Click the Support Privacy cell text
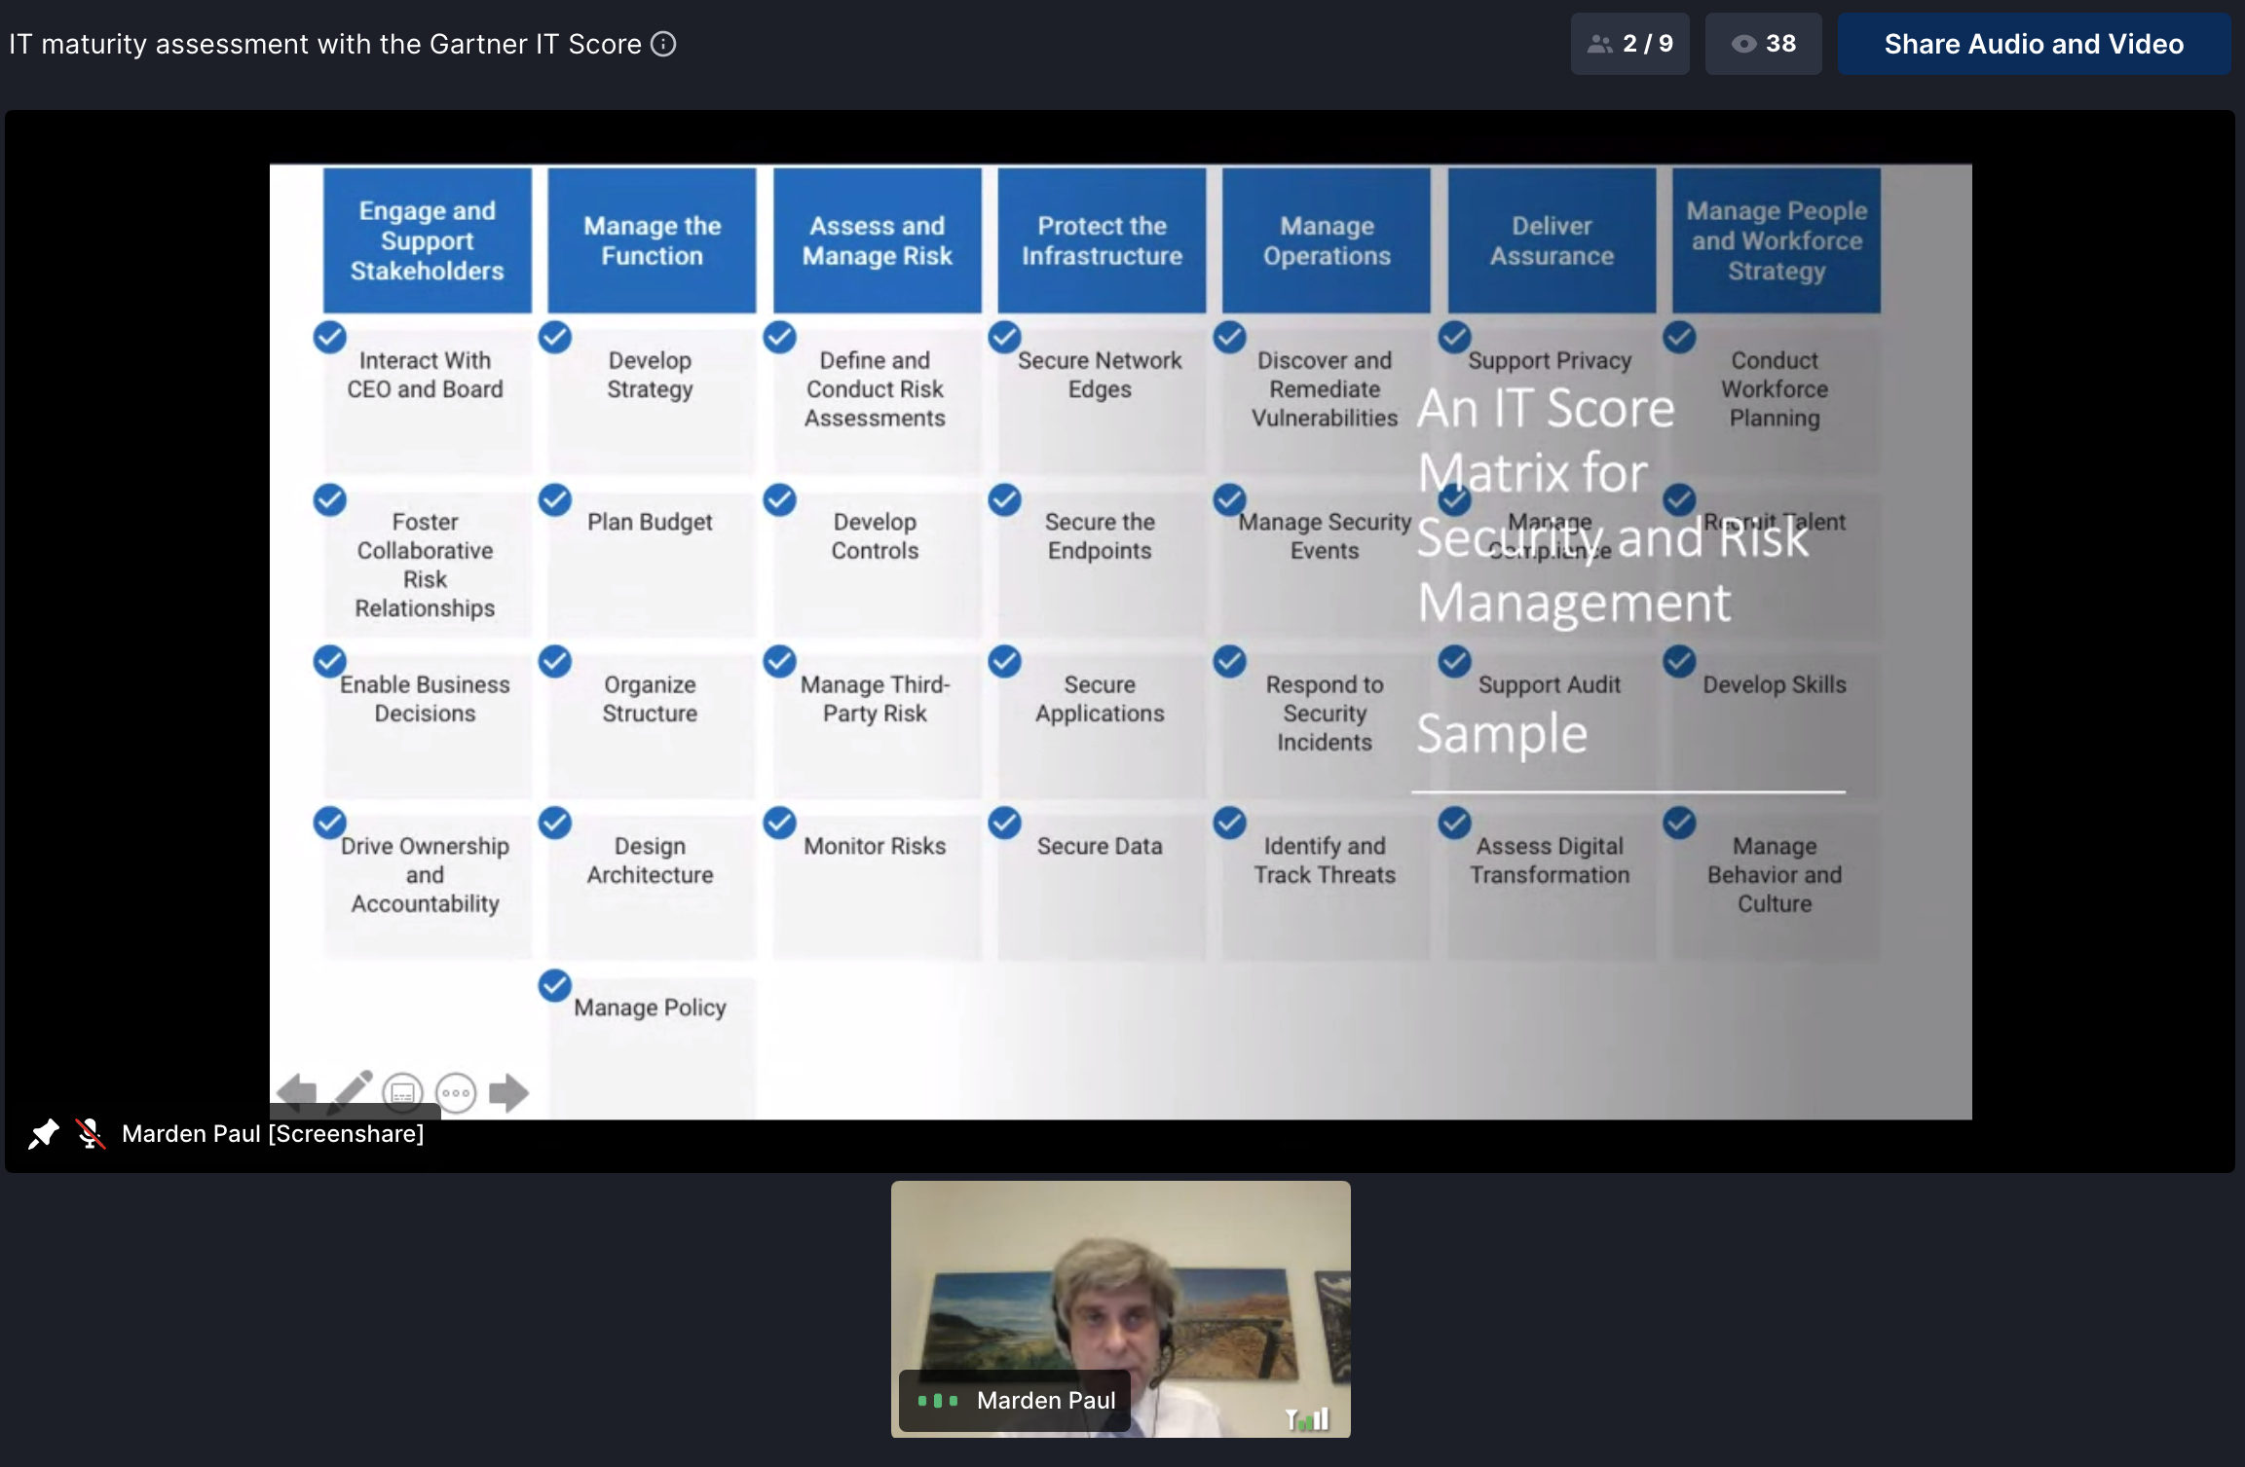Screen dimensions: 2245x1467 1550,361
